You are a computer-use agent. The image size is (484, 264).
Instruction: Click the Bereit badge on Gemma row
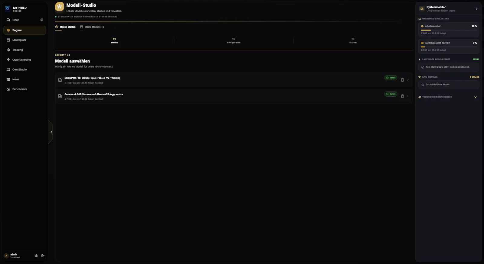click(x=391, y=94)
